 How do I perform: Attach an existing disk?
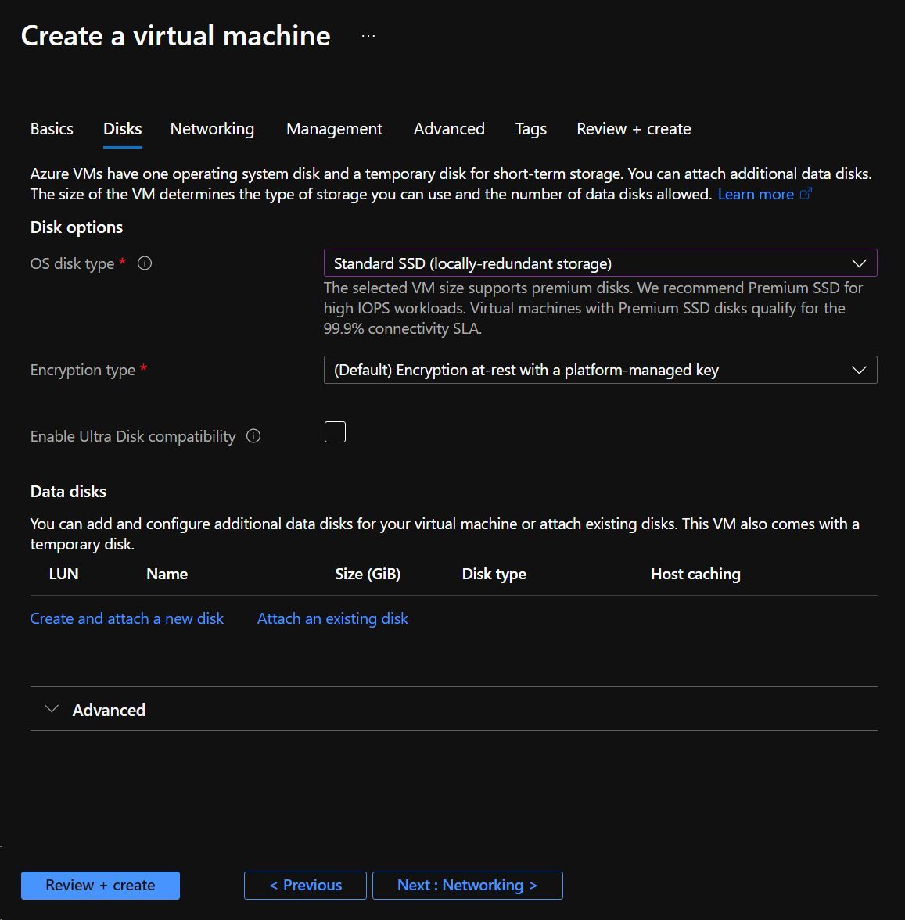332,618
